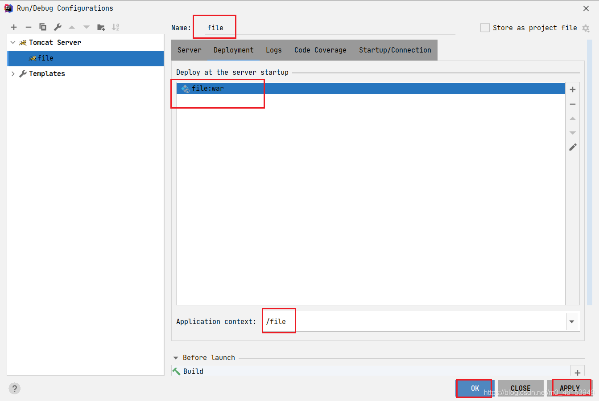
Task: Add a Before launch task
Action: click(578, 373)
